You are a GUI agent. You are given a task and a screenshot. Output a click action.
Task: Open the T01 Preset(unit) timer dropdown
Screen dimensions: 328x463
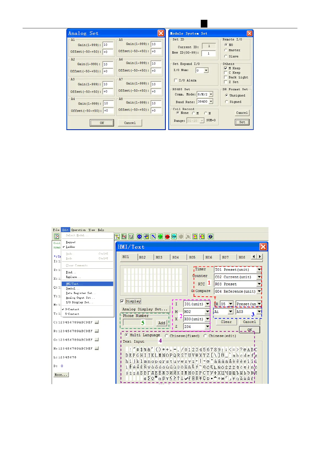pyautogui.click(x=259, y=270)
